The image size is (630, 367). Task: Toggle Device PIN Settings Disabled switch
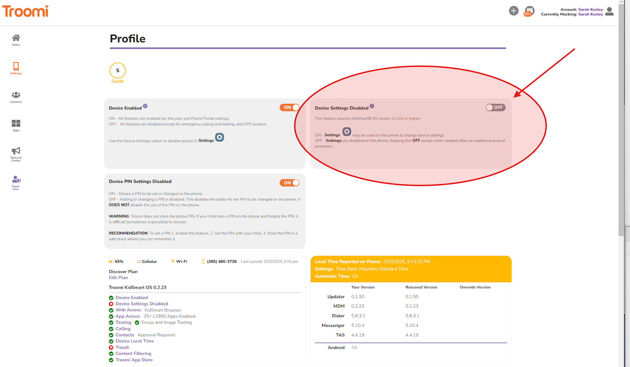tap(289, 183)
